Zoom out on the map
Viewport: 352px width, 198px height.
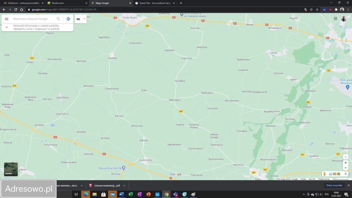pyautogui.click(x=345, y=168)
